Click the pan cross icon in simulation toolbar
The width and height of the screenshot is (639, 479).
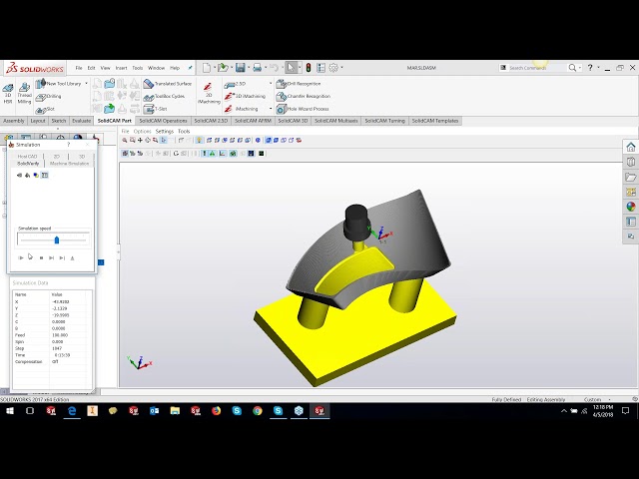(x=140, y=140)
